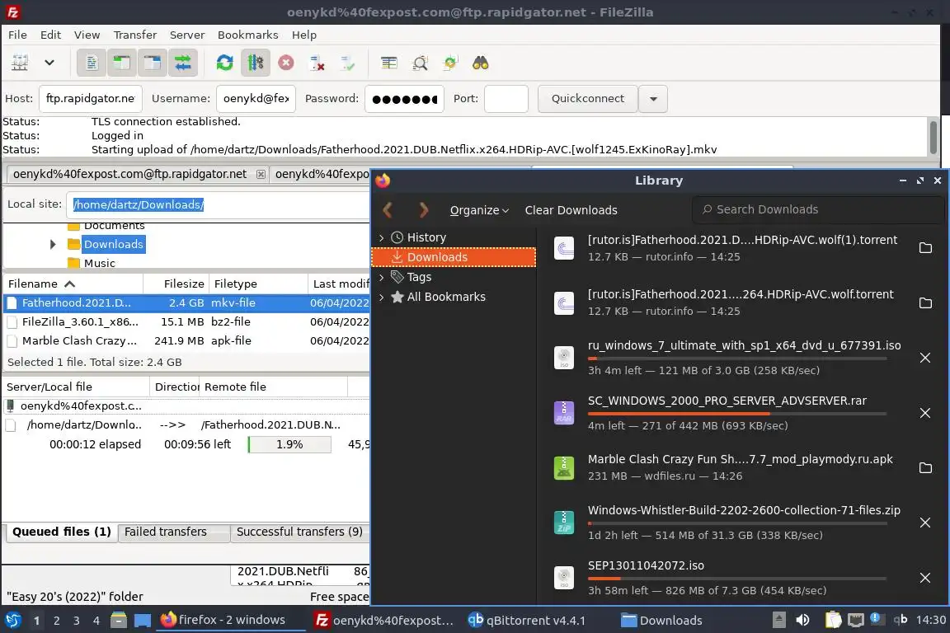Open the Organize menu in Library
Viewport: 950px width, 633px height.
coord(478,210)
